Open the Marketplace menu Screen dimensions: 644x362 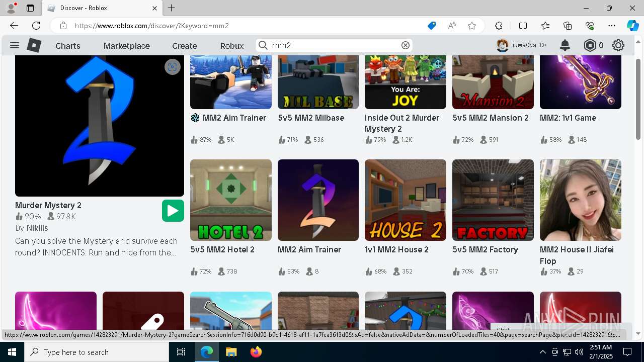127,46
